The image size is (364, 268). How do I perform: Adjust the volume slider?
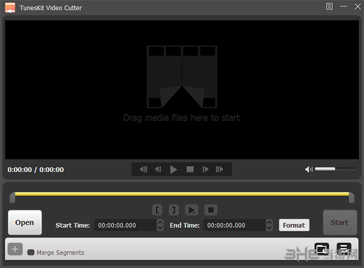coord(335,169)
